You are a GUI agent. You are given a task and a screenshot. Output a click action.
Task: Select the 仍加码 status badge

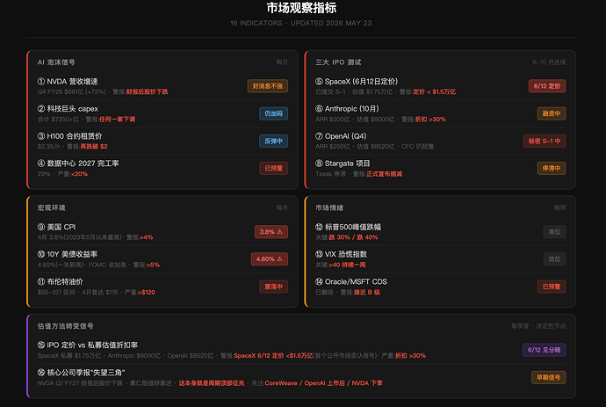273,113
